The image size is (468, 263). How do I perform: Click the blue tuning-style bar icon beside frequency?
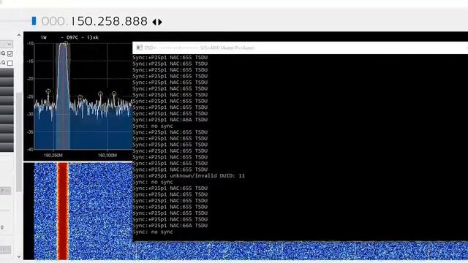[x=34, y=21]
